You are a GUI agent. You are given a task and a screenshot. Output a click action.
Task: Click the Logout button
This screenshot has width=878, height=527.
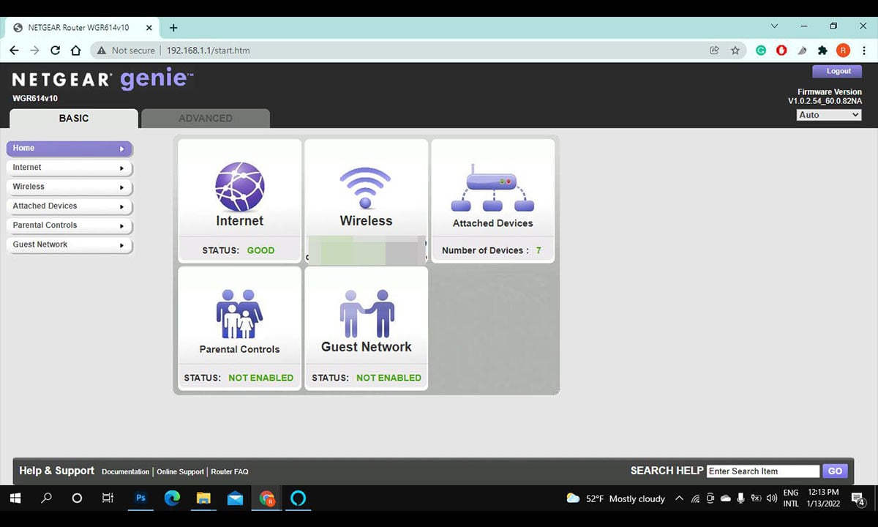838,71
